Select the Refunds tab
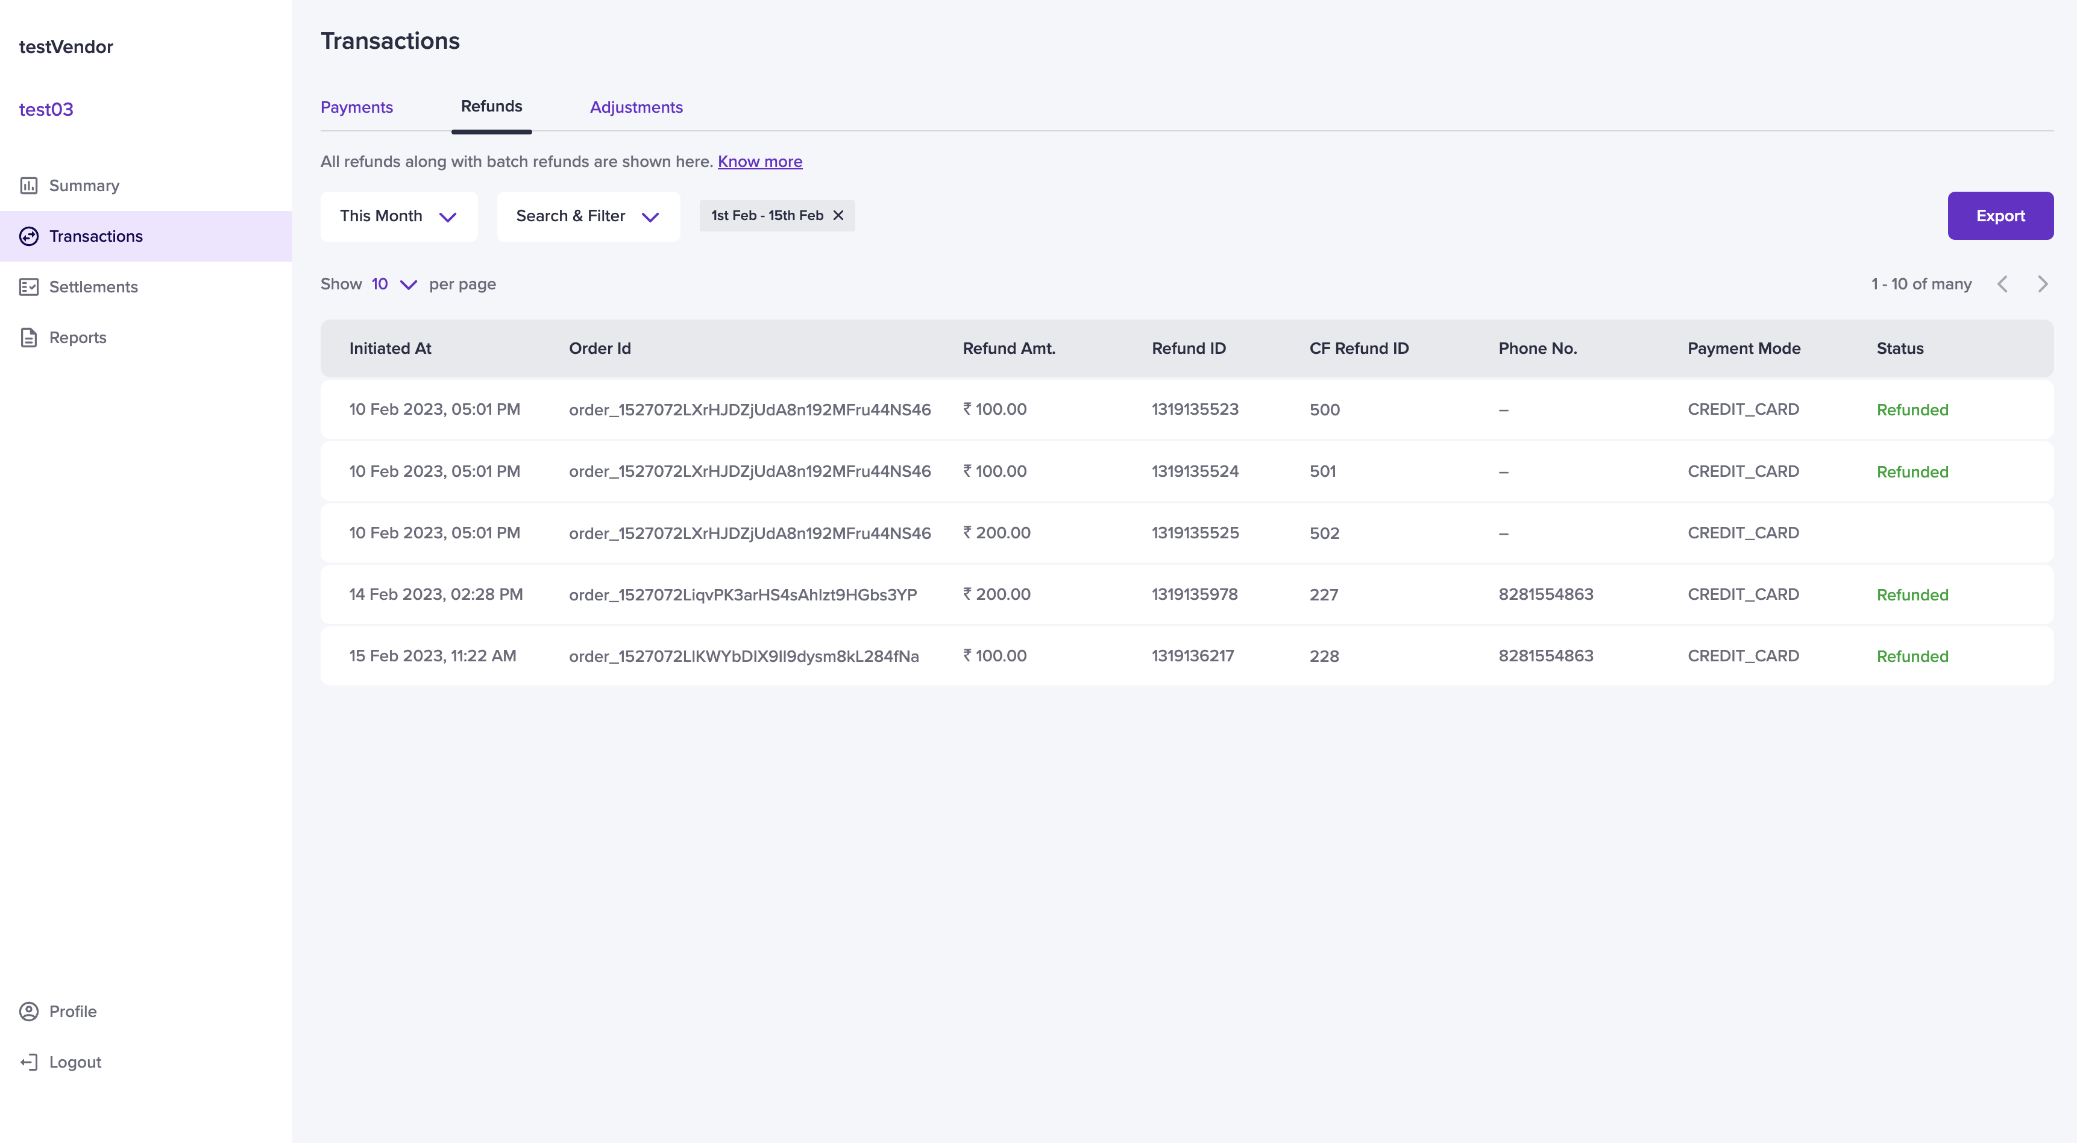 pos(491,107)
